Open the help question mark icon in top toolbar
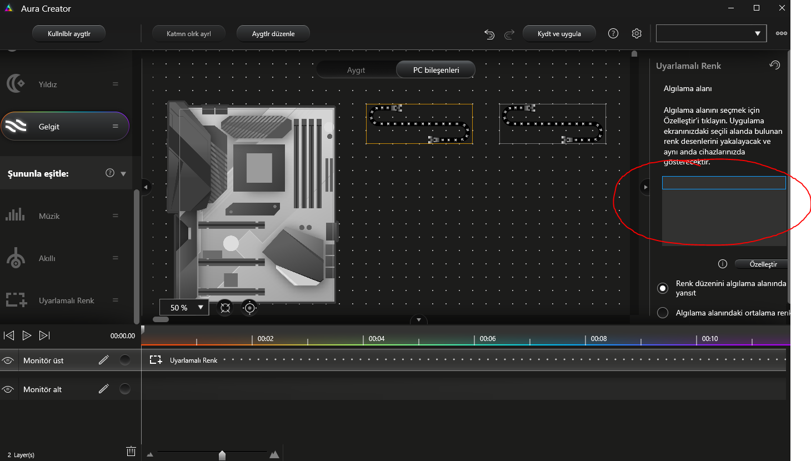This screenshot has width=811, height=461. click(613, 33)
